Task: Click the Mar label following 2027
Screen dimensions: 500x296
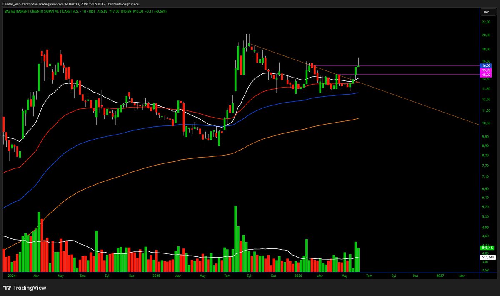Action: point(462,276)
